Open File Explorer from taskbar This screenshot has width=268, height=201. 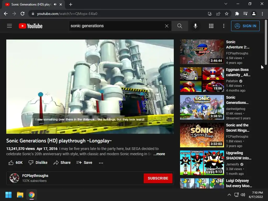click(x=20, y=195)
